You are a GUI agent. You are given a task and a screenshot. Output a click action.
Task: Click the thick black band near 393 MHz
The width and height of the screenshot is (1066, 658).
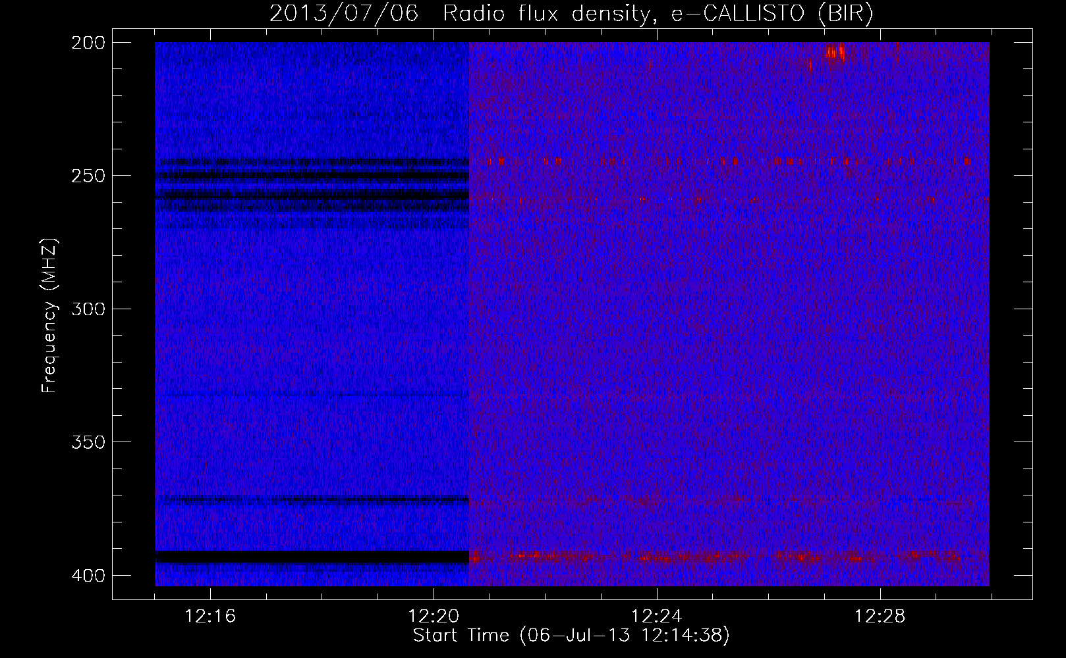[312, 557]
